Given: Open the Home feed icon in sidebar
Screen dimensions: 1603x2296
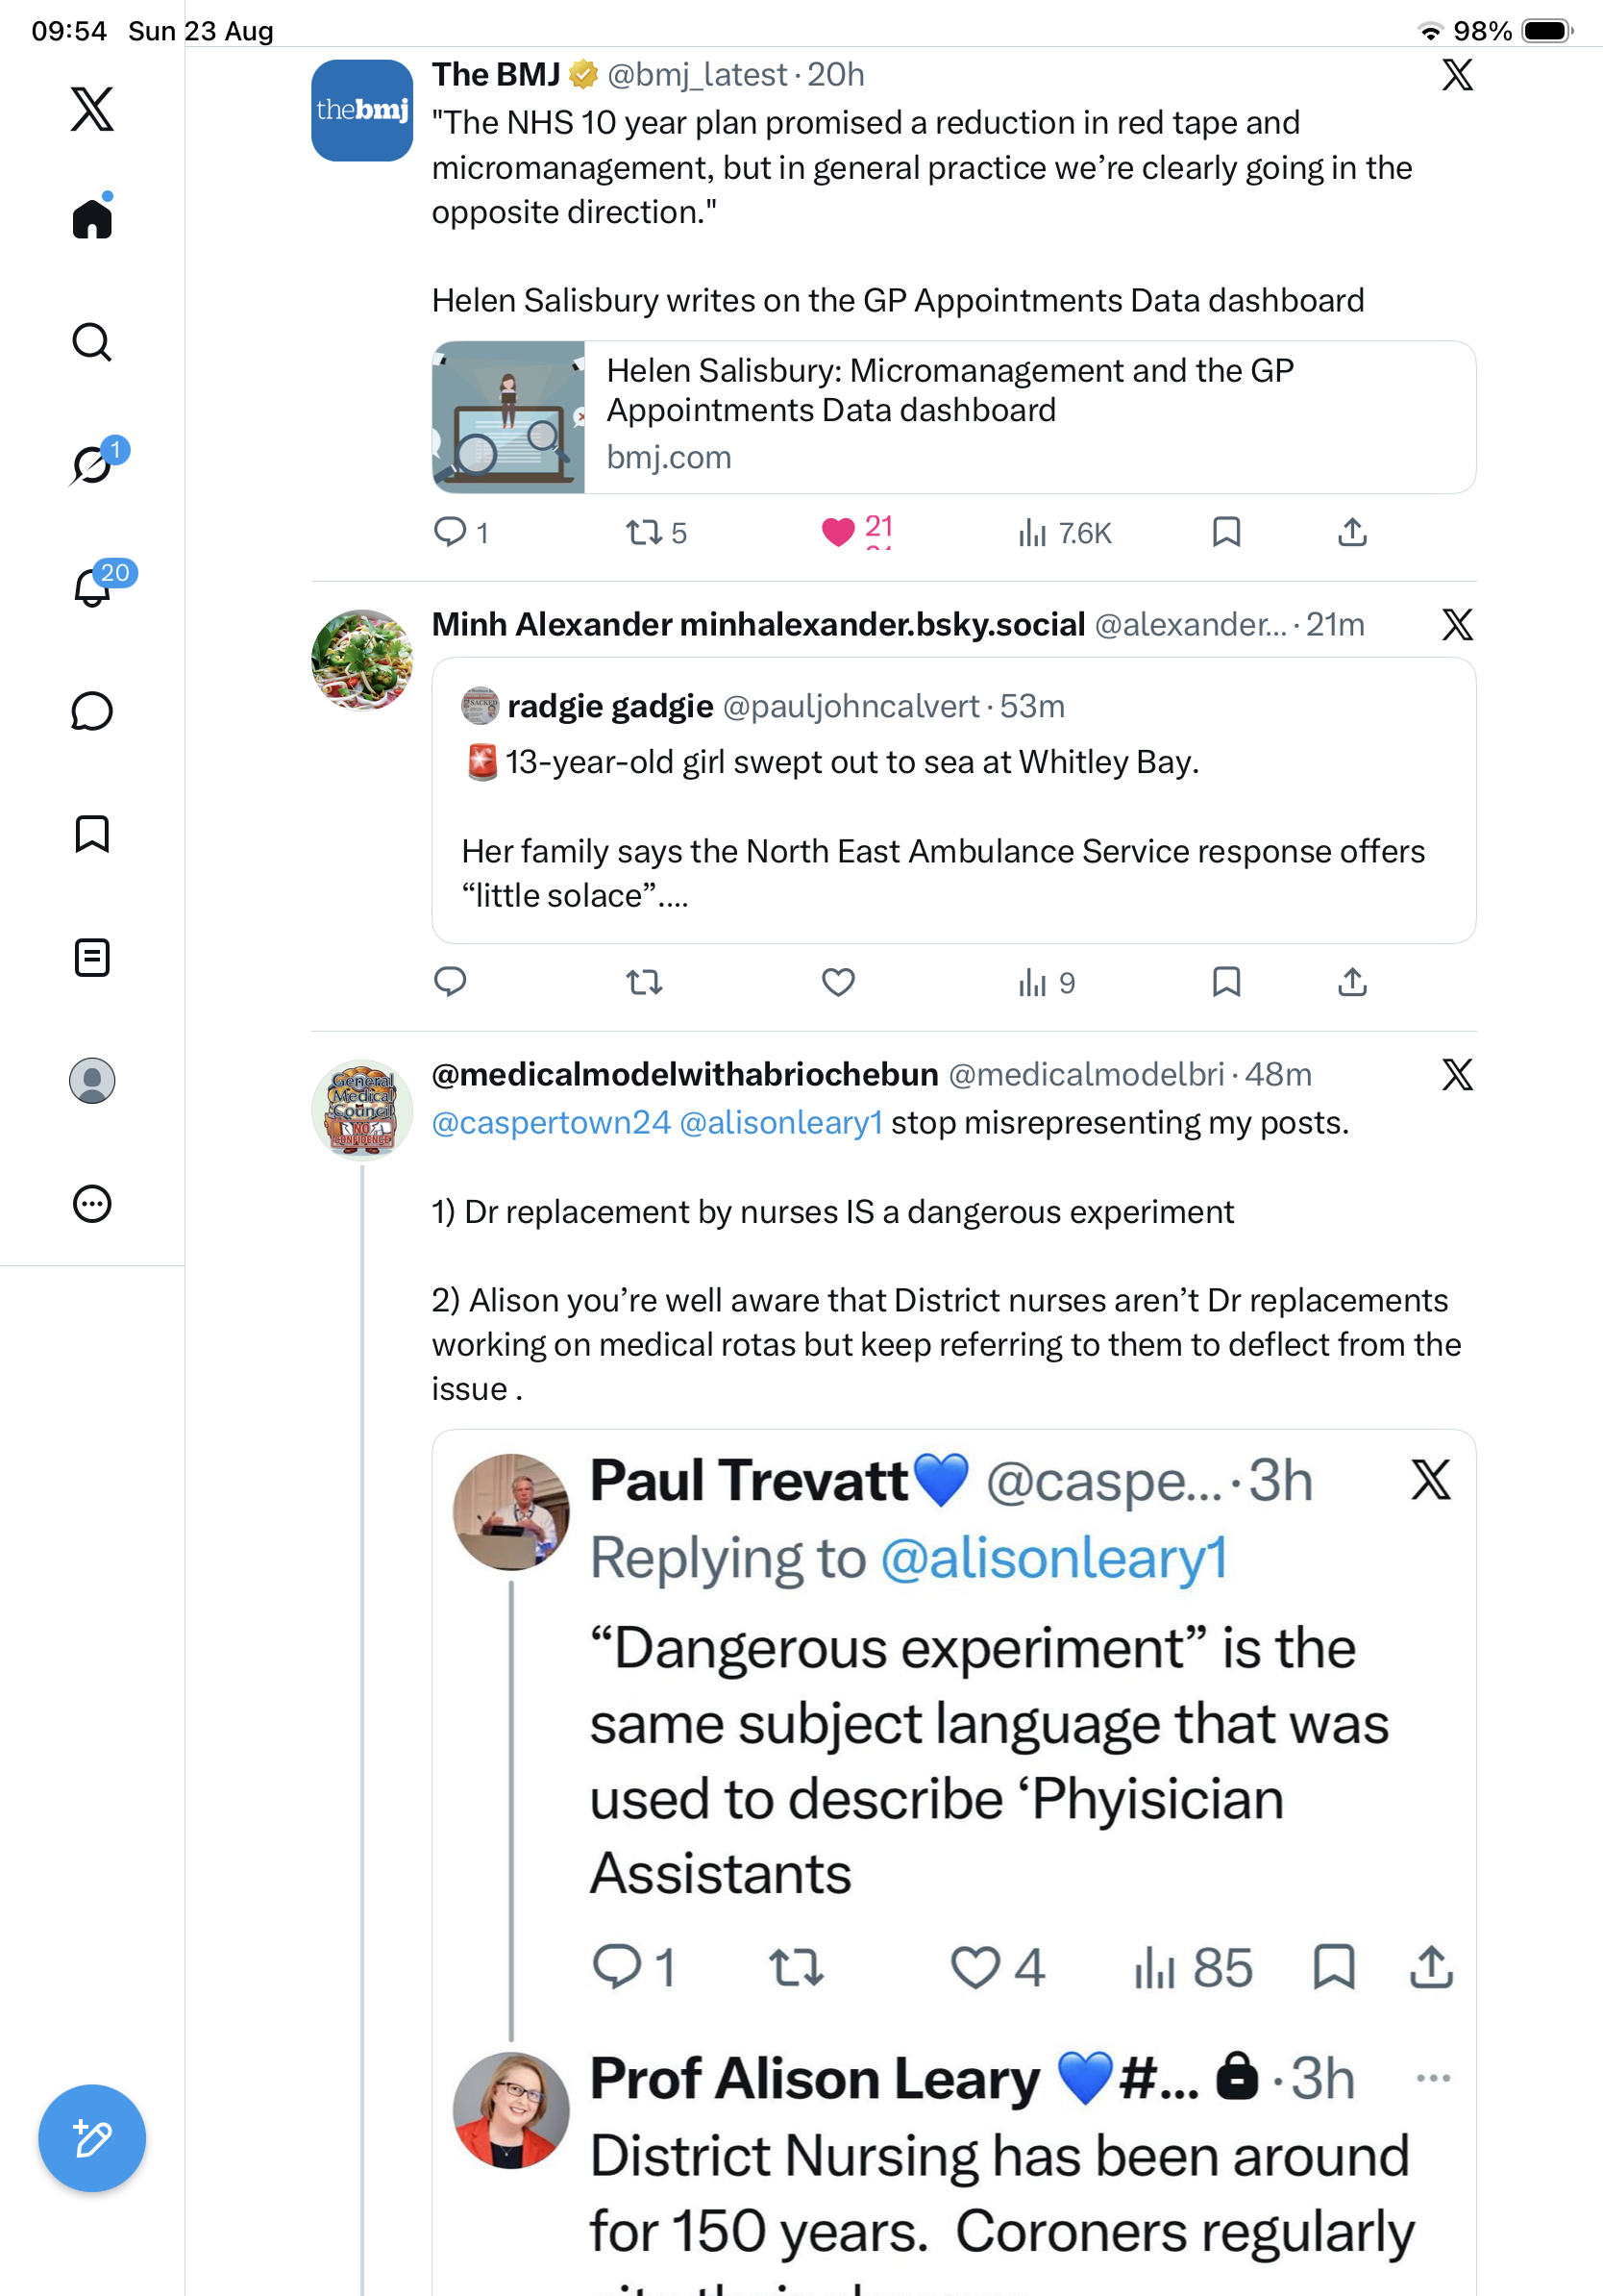Looking at the screenshot, I should 92,216.
